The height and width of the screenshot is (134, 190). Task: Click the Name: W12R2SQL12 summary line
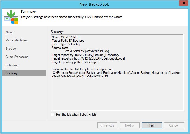pos(66,37)
